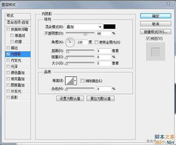Enable the 渐变叠加 checkbox
176x145 pixels.
(x=8, y=79)
